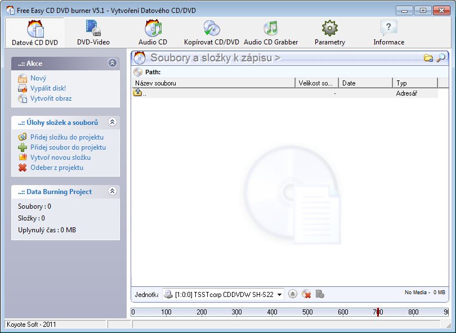Viewport: 456px width, 333px height.
Task: Click the green plus icon
Action: click(x=23, y=147)
